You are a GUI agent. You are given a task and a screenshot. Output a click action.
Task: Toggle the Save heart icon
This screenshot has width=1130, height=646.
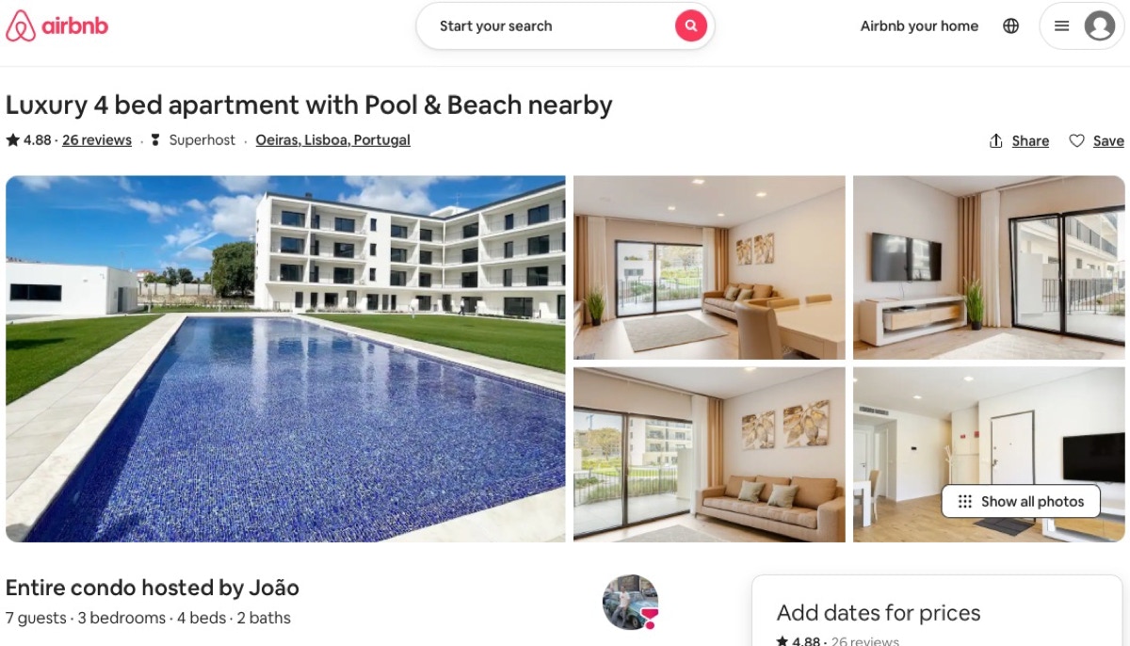point(1076,141)
